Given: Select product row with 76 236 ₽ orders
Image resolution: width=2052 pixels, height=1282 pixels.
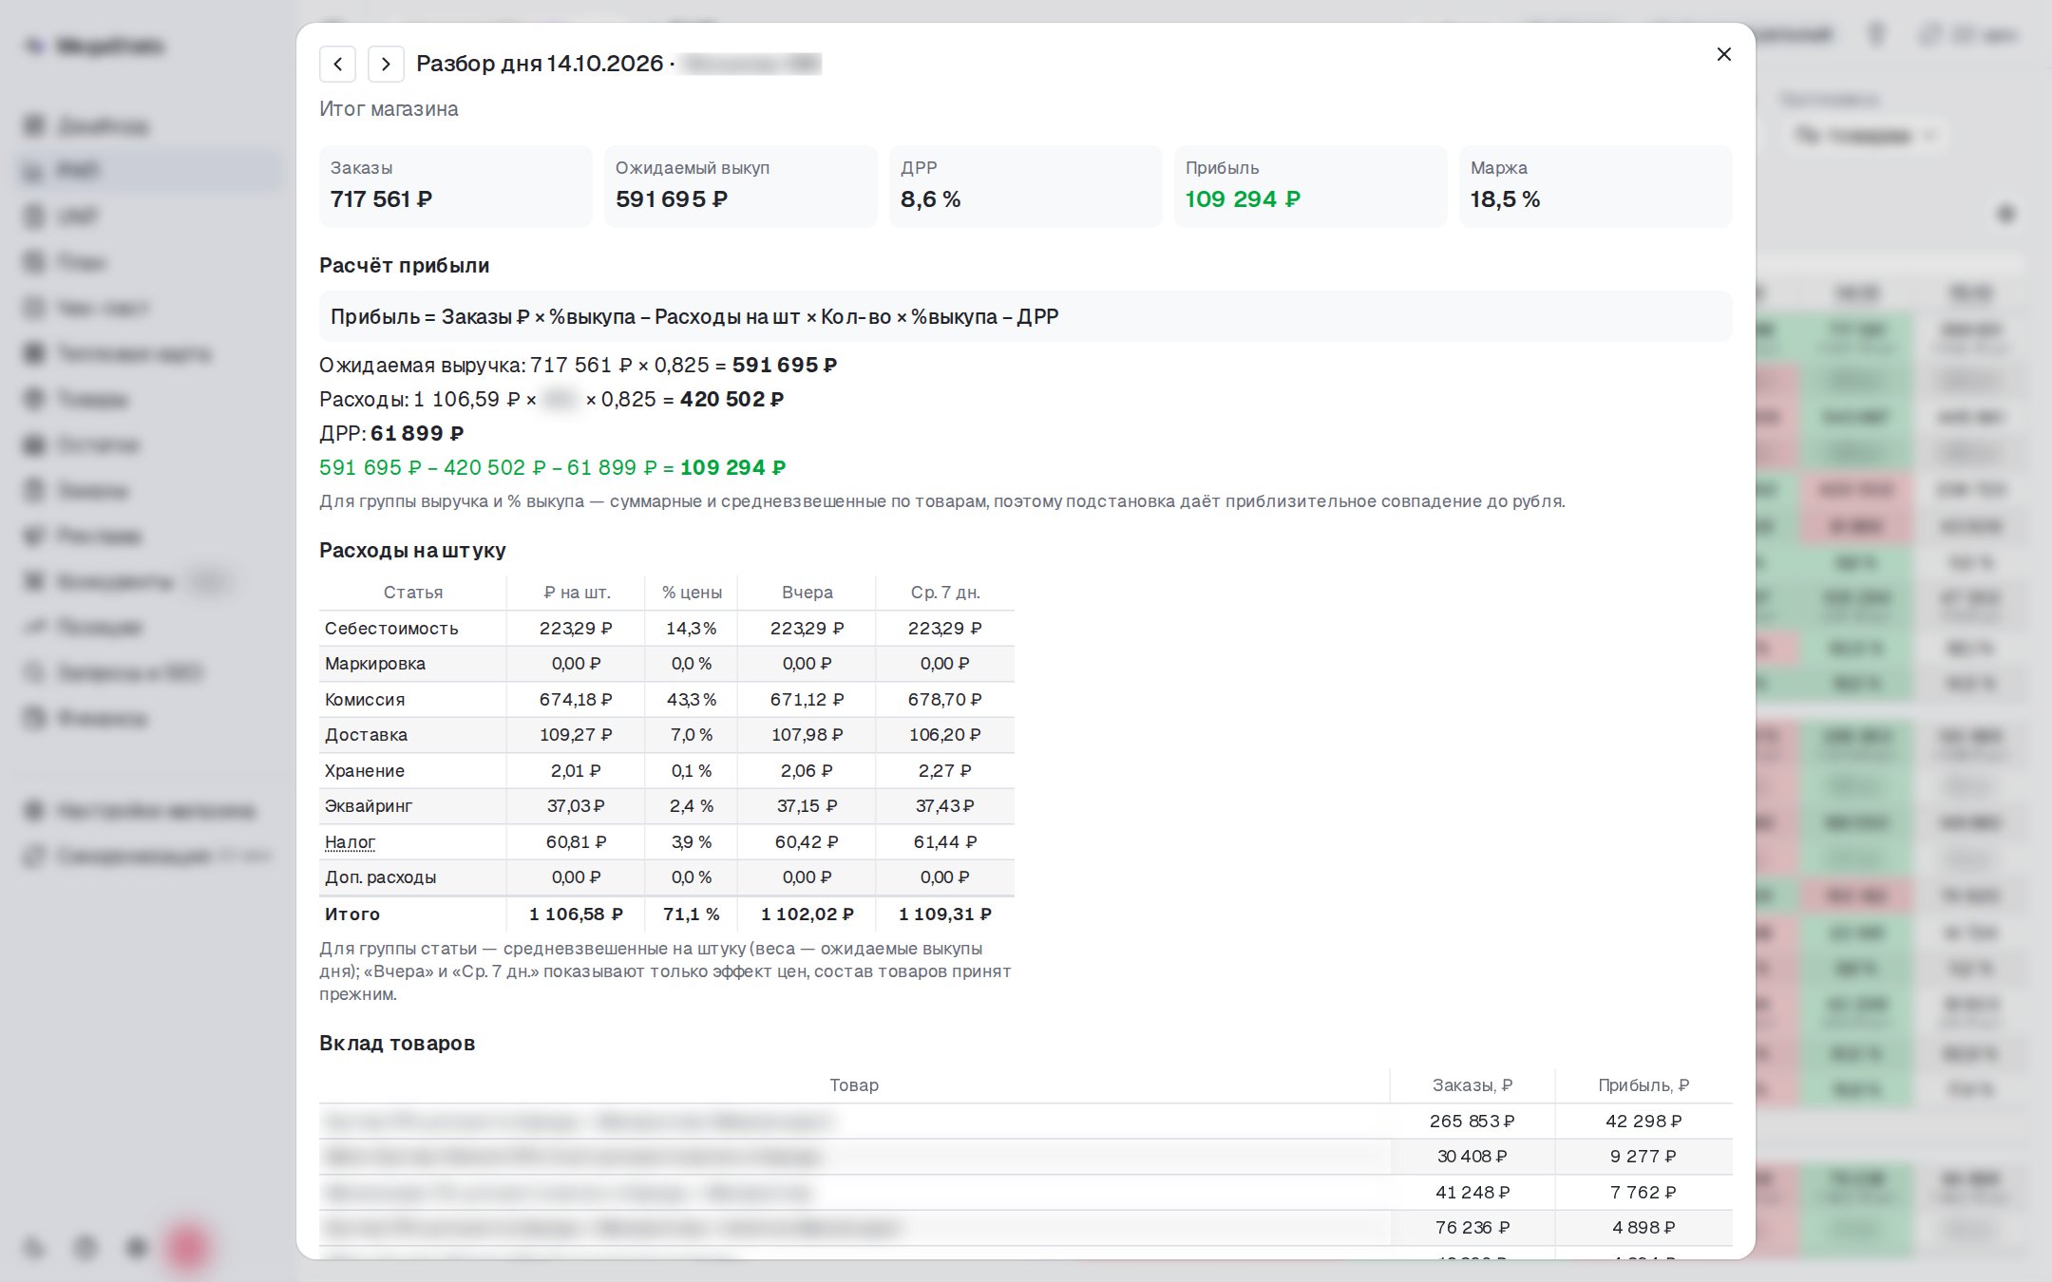Looking at the screenshot, I should point(1026,1227).
